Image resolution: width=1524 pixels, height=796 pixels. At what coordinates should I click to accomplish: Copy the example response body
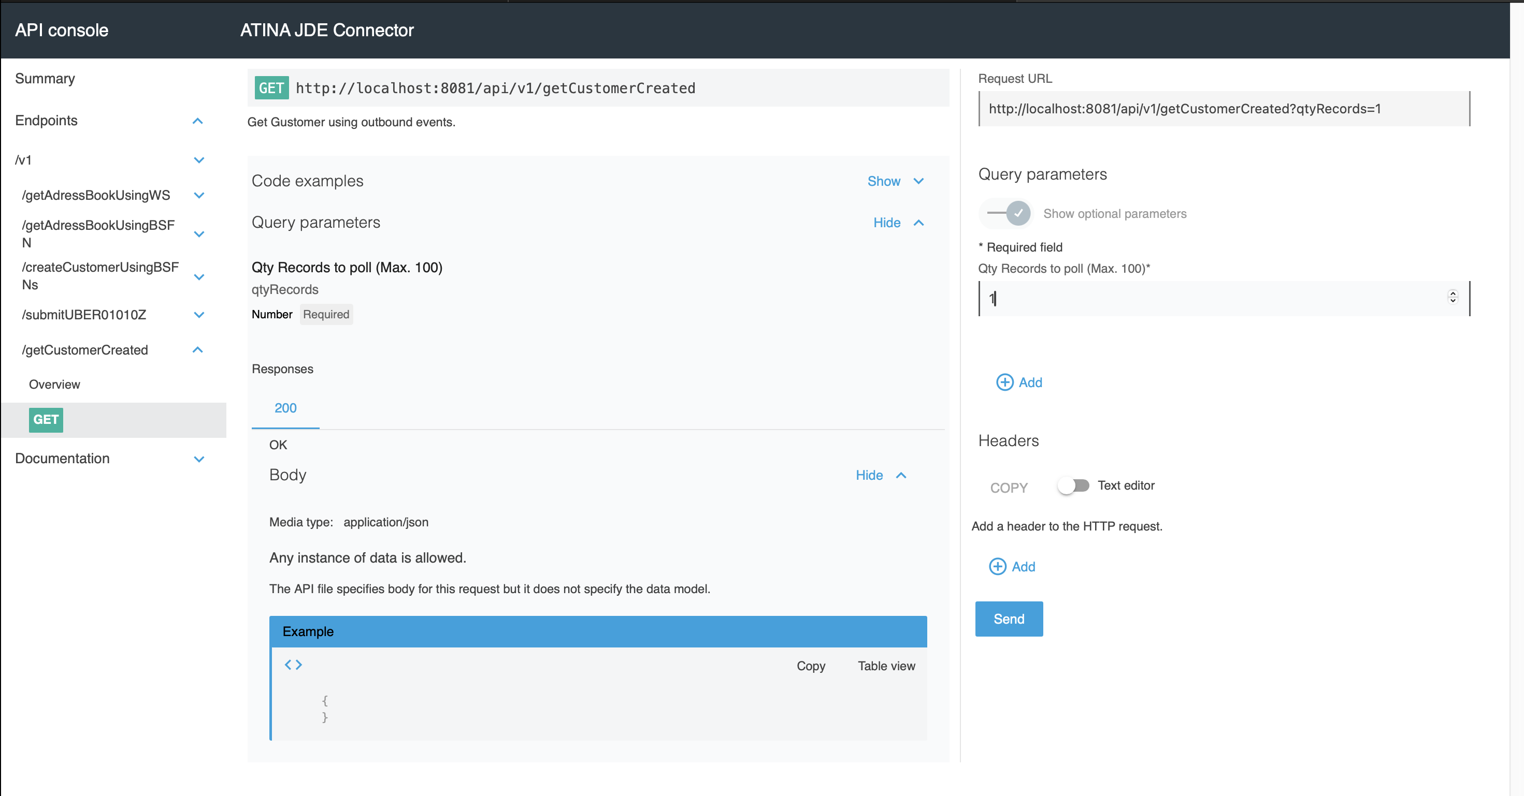tap(810, 666)
